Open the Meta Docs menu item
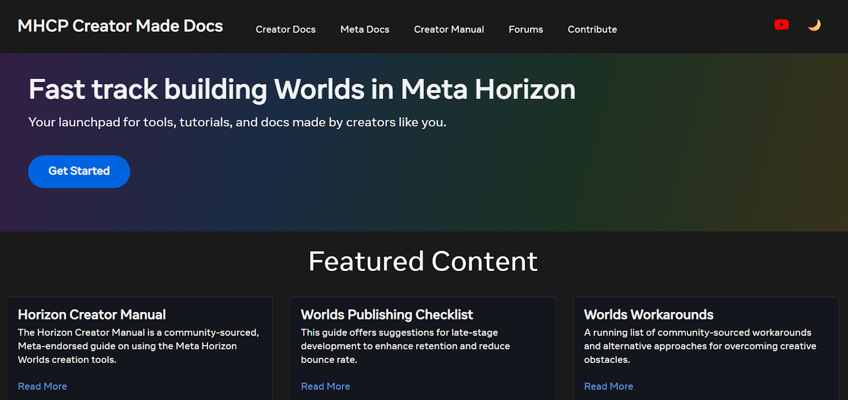The width and height of the screenshot is (848, 400). point(365,30)
